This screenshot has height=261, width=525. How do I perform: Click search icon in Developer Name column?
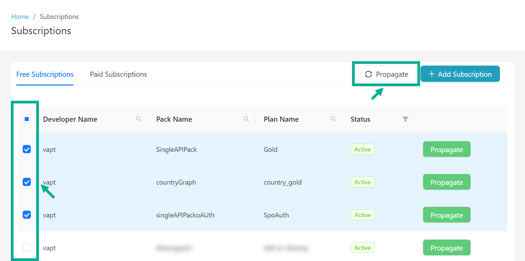click(138, 119)
